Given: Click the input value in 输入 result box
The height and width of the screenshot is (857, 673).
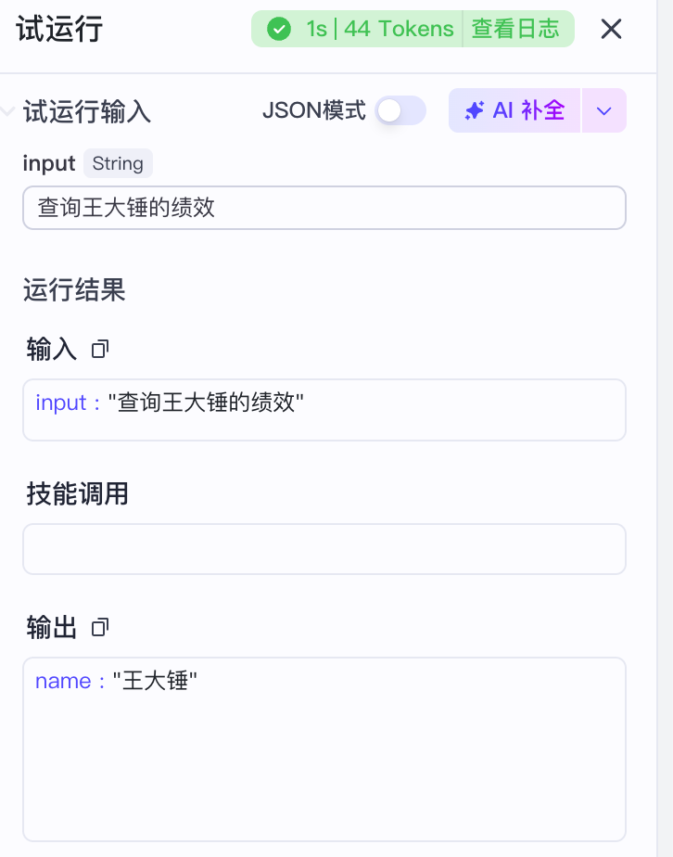Looking at the screenshot, I should point(206,403).
